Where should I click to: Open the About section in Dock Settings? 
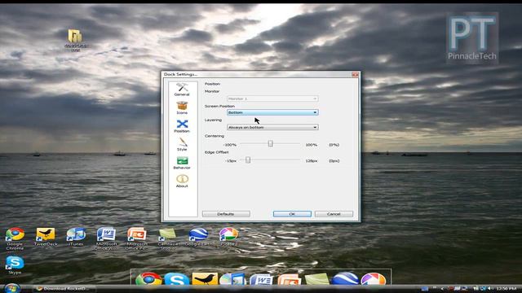coord(182,181)
